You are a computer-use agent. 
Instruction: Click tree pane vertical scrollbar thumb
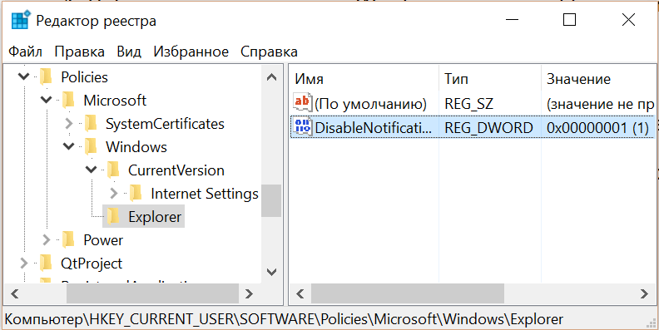pos(271,200)
